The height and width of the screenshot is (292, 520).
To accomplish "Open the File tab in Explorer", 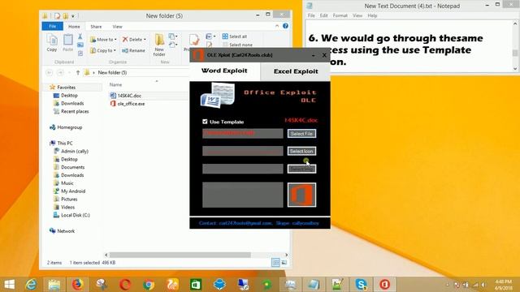I will pyautogui.click(x=52, y=26).
